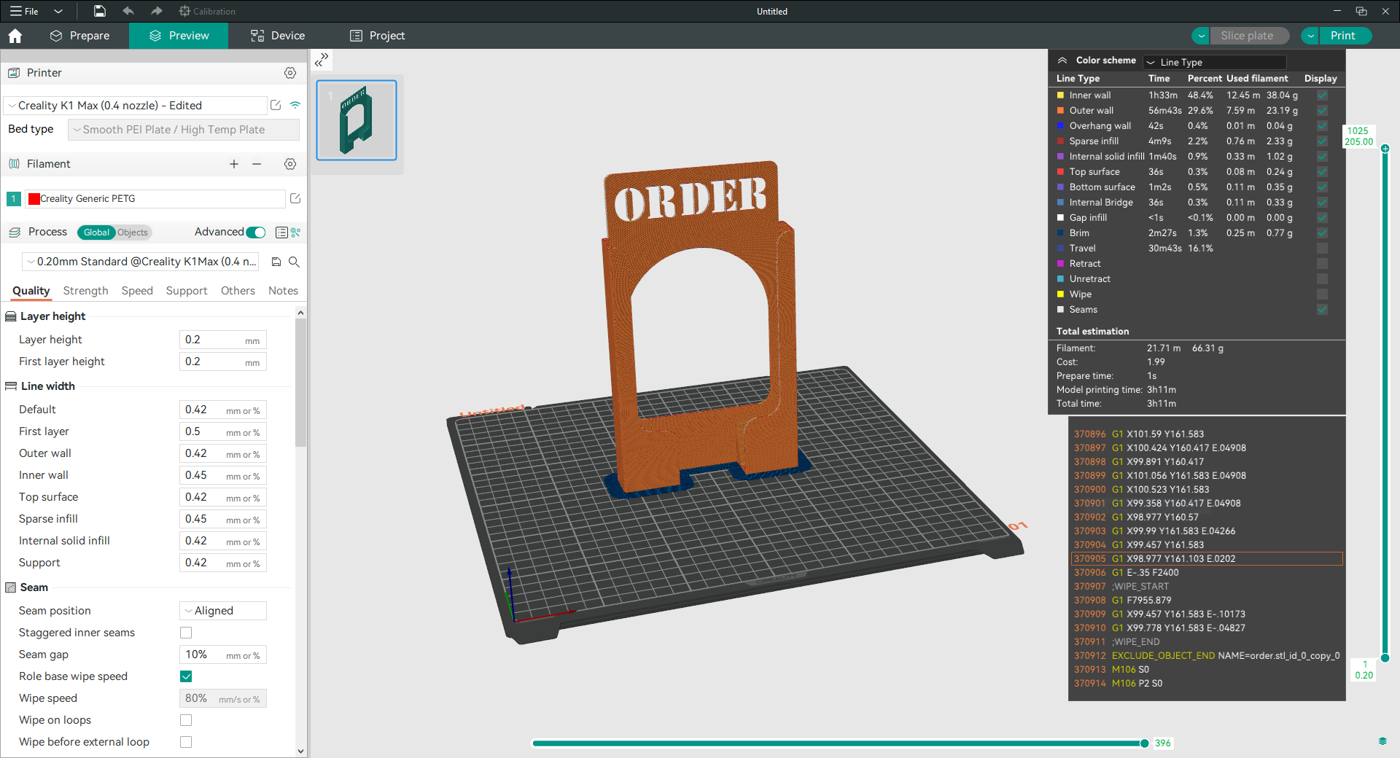Switch to the Strength tab

pyautogui.click(x=85, y=290)
